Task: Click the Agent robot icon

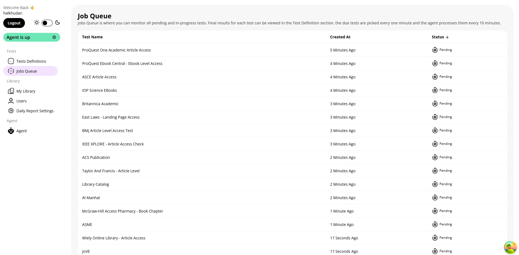Action: [11, 131]
